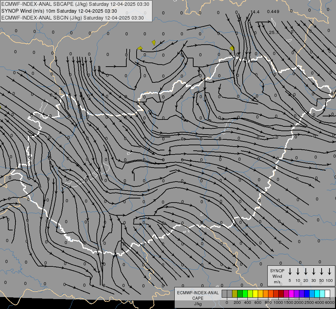Select the bright green CAPE legend swatch
The image size is (336, 309).
245,294
